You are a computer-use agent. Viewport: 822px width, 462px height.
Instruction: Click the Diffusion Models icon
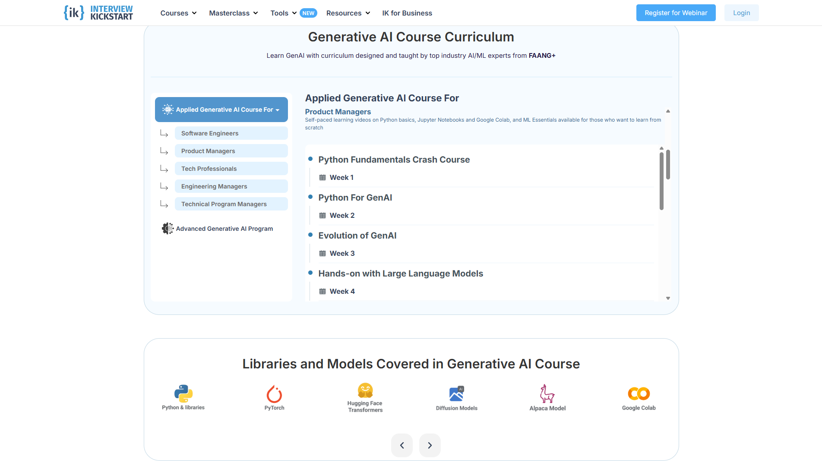(456, 394)
